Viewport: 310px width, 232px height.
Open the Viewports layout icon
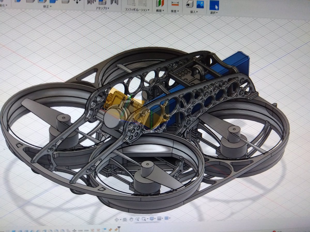(x=167, y=218)
